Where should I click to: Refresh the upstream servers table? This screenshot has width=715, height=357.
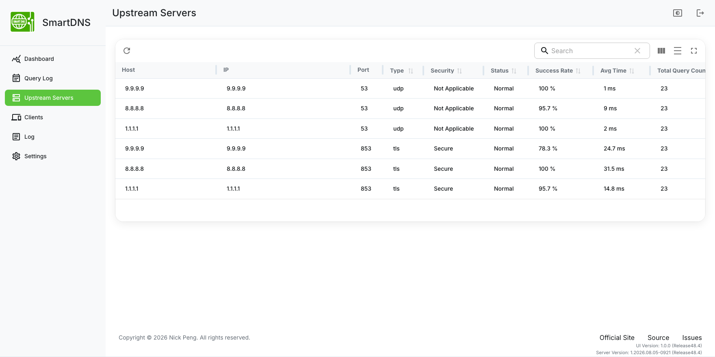127,51
